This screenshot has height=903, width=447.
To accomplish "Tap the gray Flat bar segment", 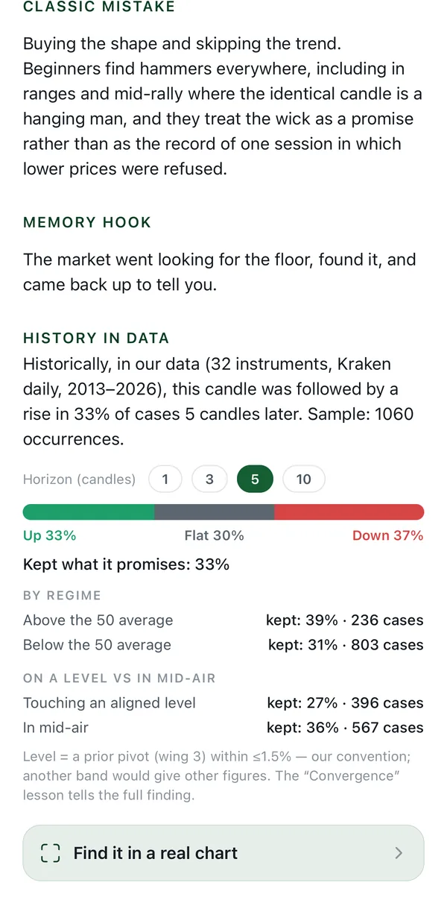I will tap(215, 512).
